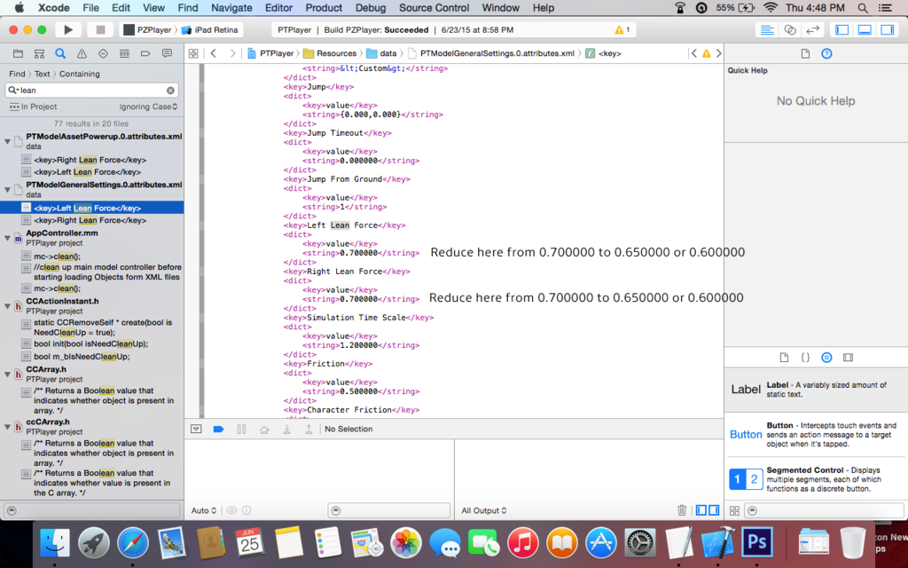Open Code Snippet library braces icon

(805, 358)
